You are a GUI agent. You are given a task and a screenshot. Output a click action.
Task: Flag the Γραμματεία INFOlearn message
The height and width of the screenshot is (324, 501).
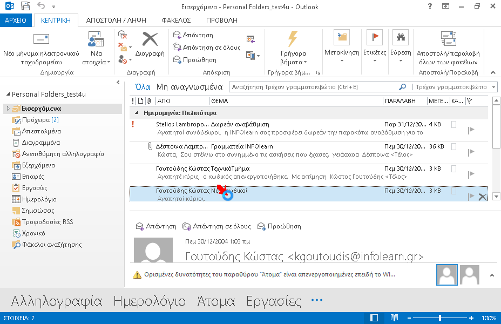(x=471, y=152)
